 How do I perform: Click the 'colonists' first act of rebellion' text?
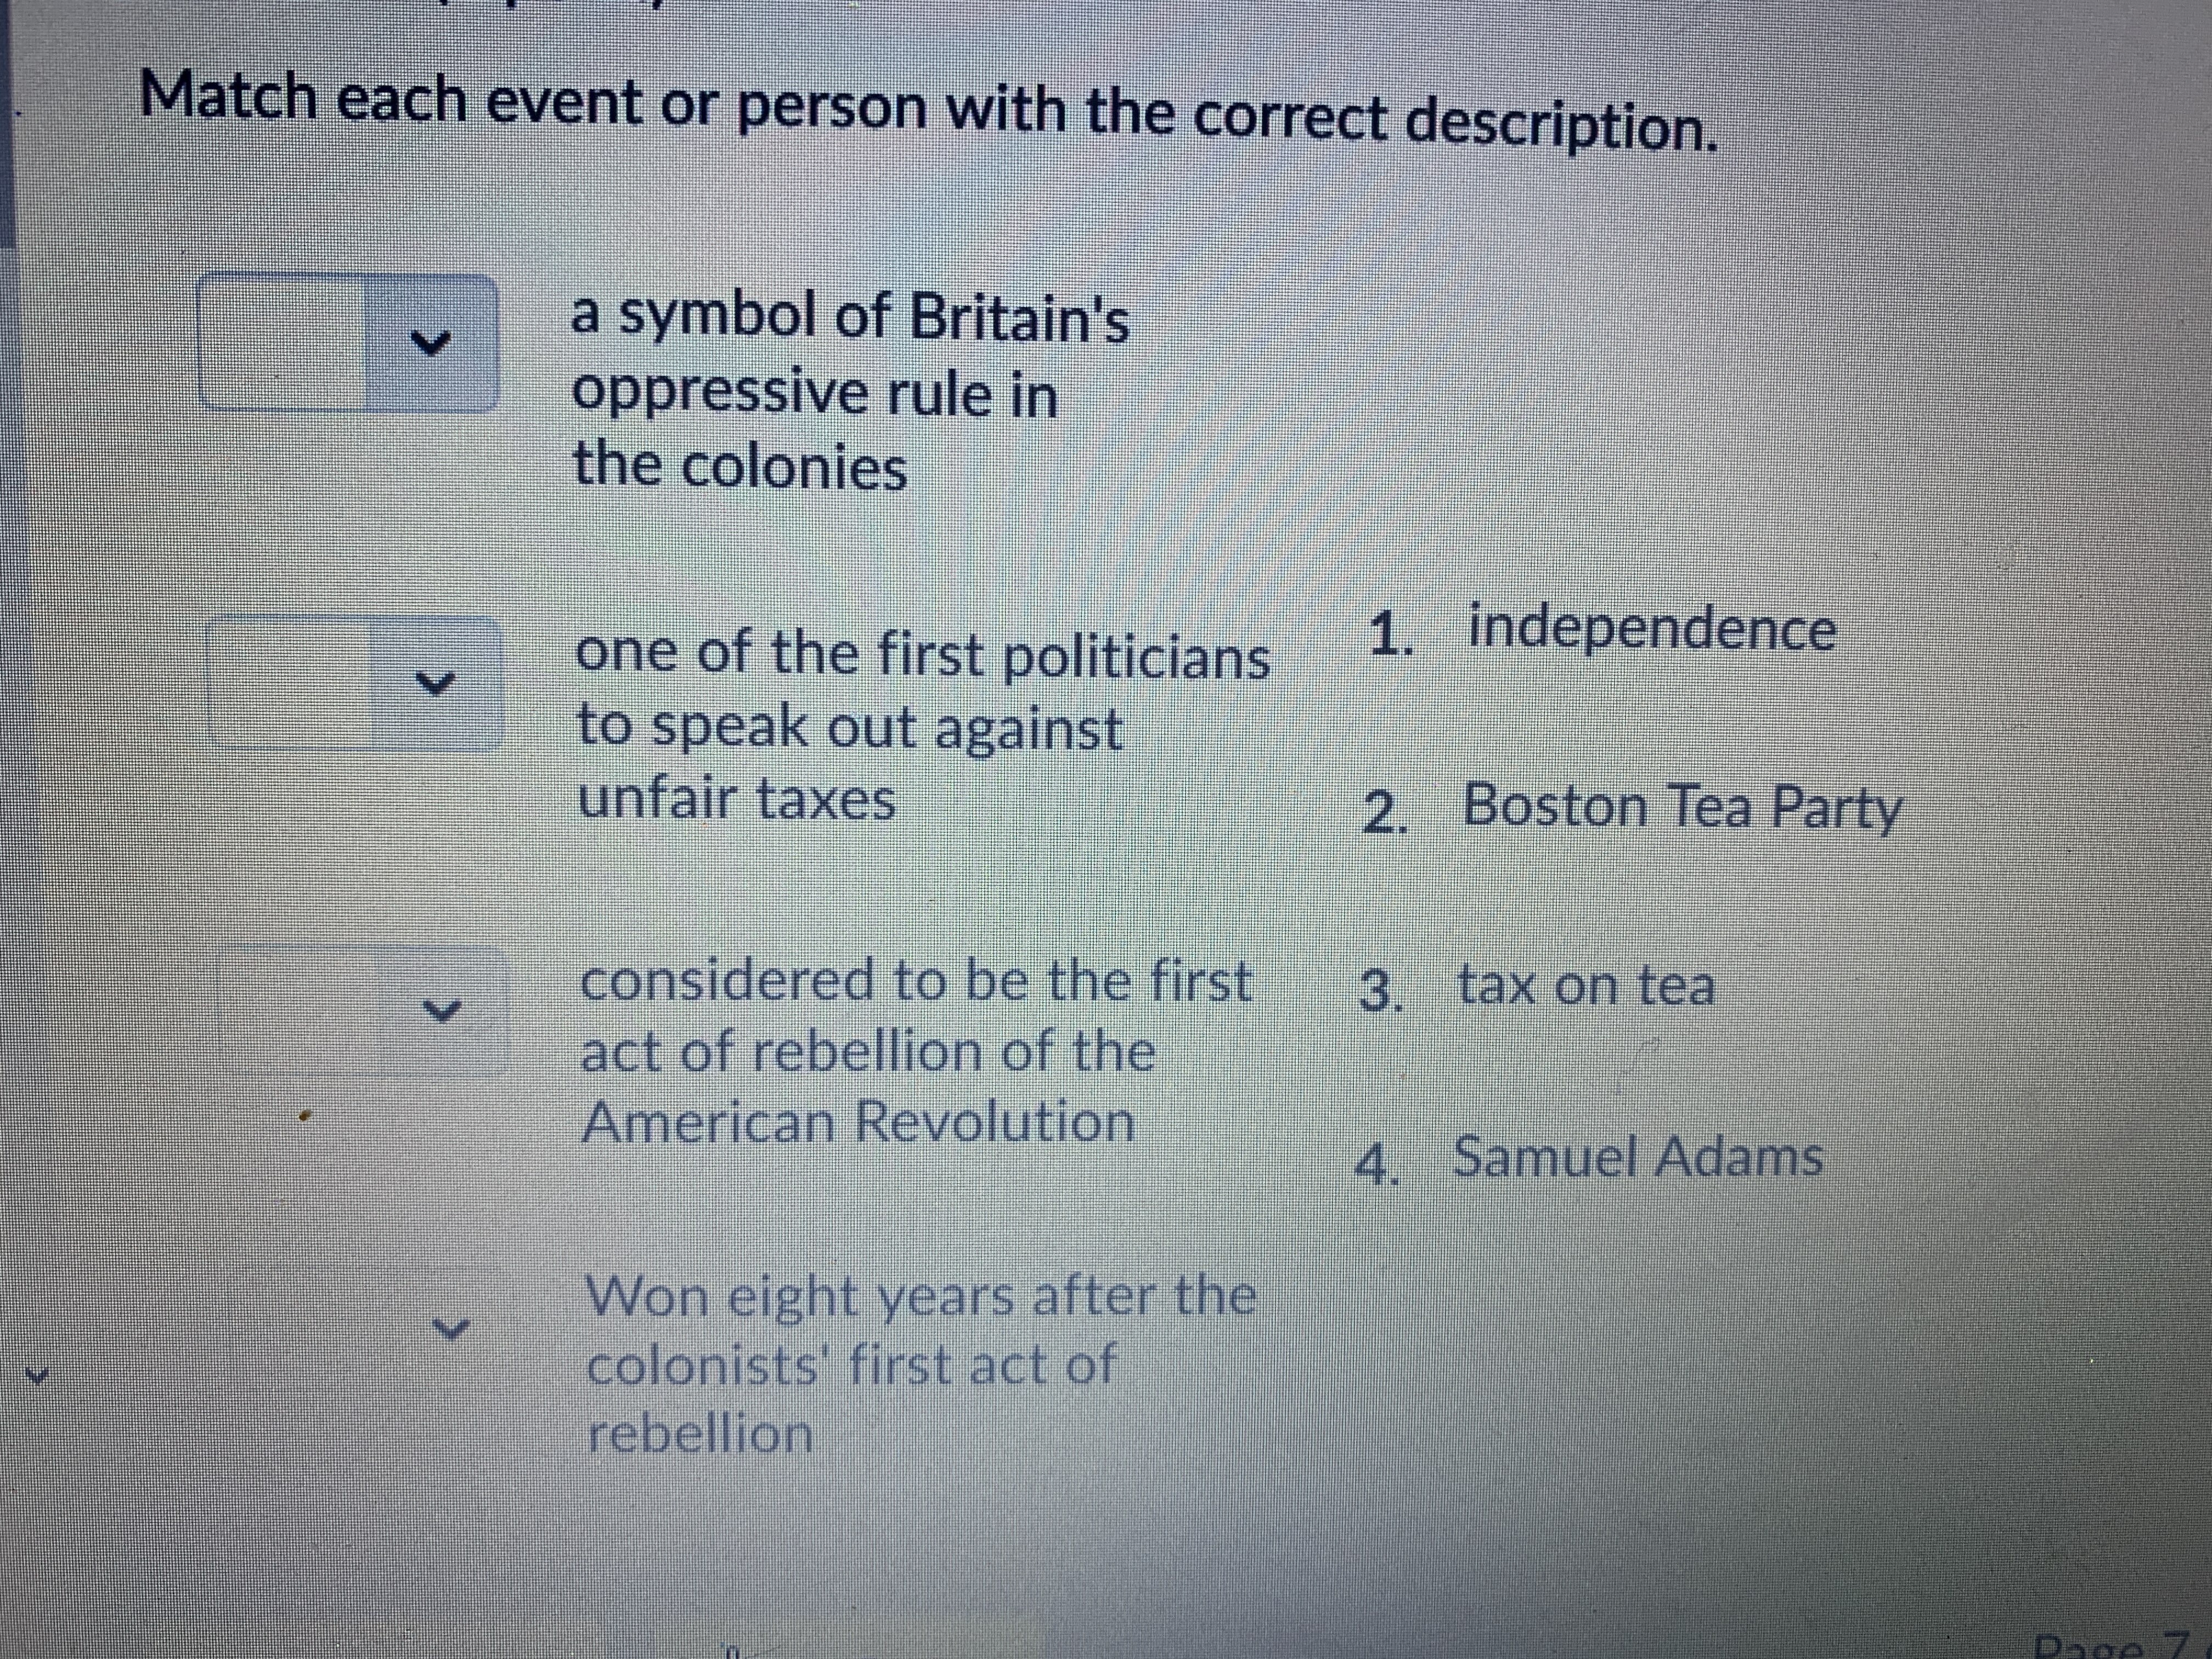tap(850, 1364)
